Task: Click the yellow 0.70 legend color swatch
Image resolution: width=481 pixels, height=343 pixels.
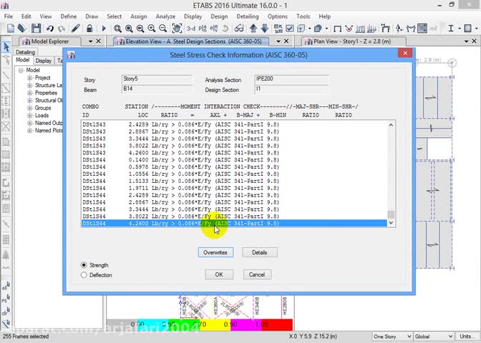Action: [x=215, y=324]
